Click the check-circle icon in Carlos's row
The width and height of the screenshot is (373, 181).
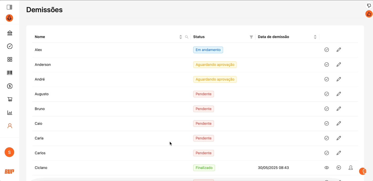pos(327,153)
